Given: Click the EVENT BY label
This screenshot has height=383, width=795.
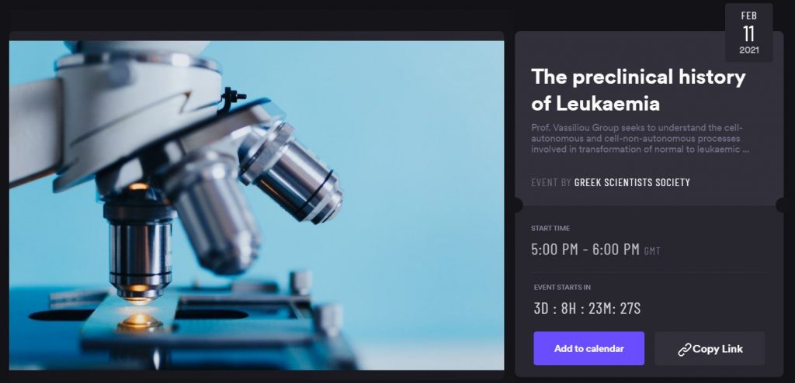Looking at the screenshot, I should (551, 182).
